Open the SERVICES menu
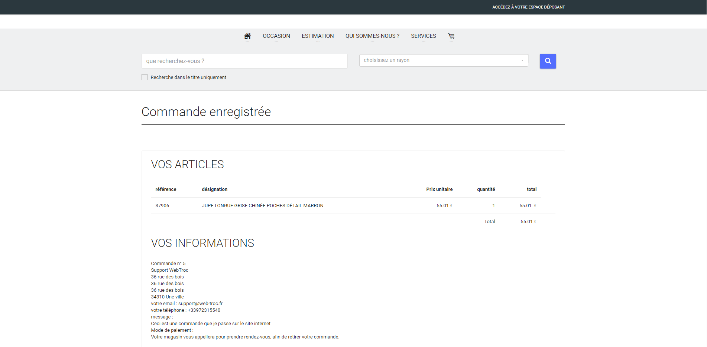The image size is (707, 347). 424,36
